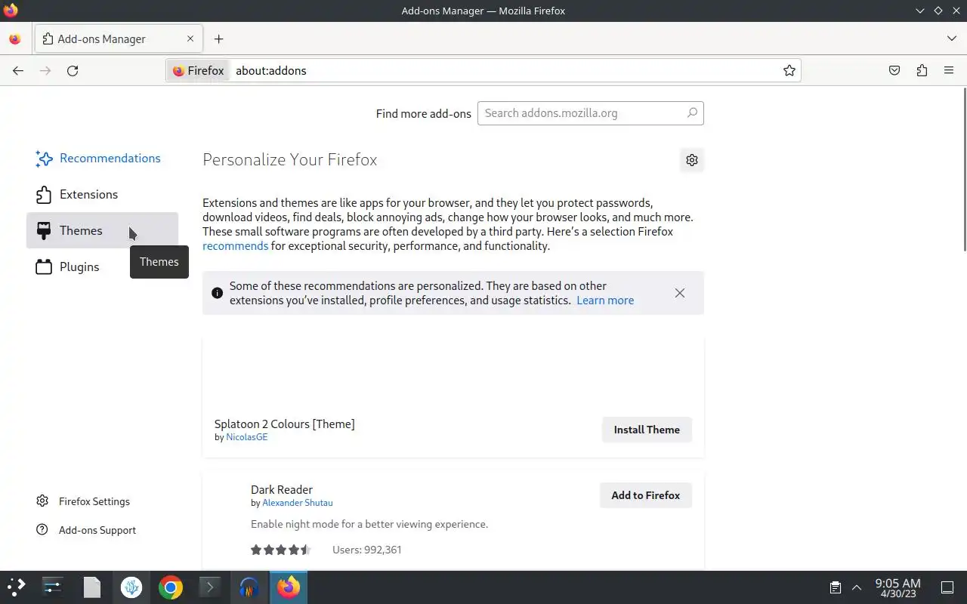Viewport: 967px width, 604px height.
Task: Click the Dark Reader extension title
Action: point(282,490)
